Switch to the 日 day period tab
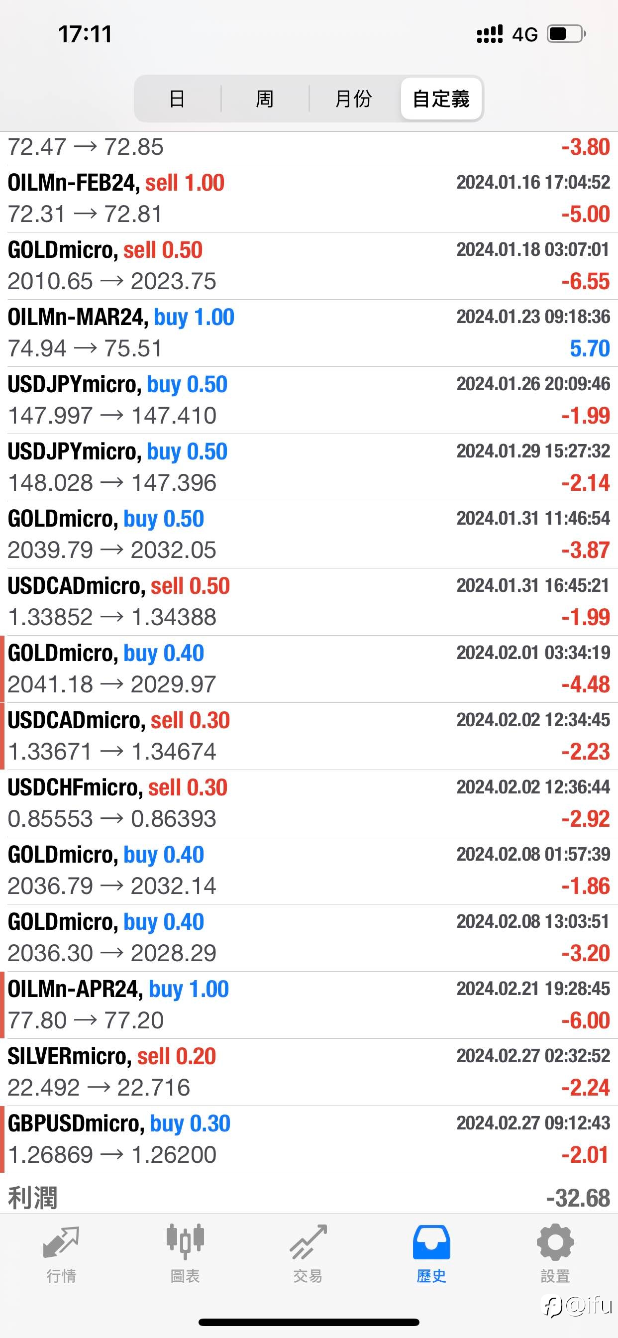Screen dimensions: 618x1338 click(177, 99)
